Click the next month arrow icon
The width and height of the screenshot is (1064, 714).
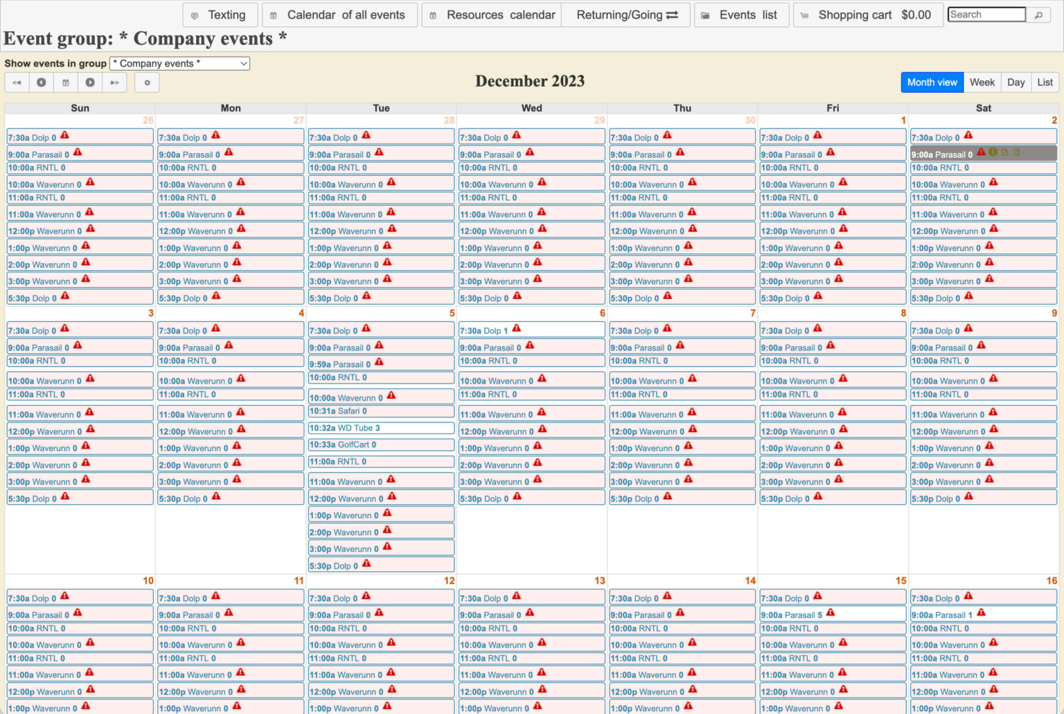(90, 82)
